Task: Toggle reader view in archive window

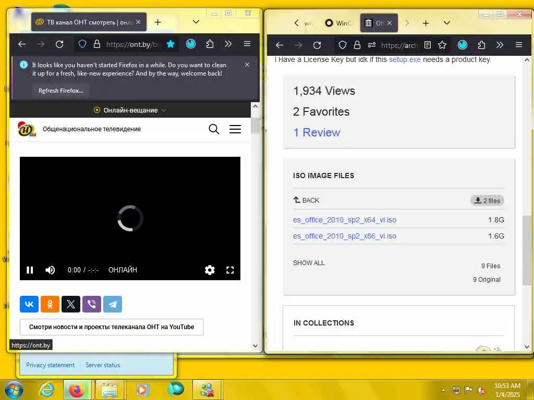Action: [428, 45]
